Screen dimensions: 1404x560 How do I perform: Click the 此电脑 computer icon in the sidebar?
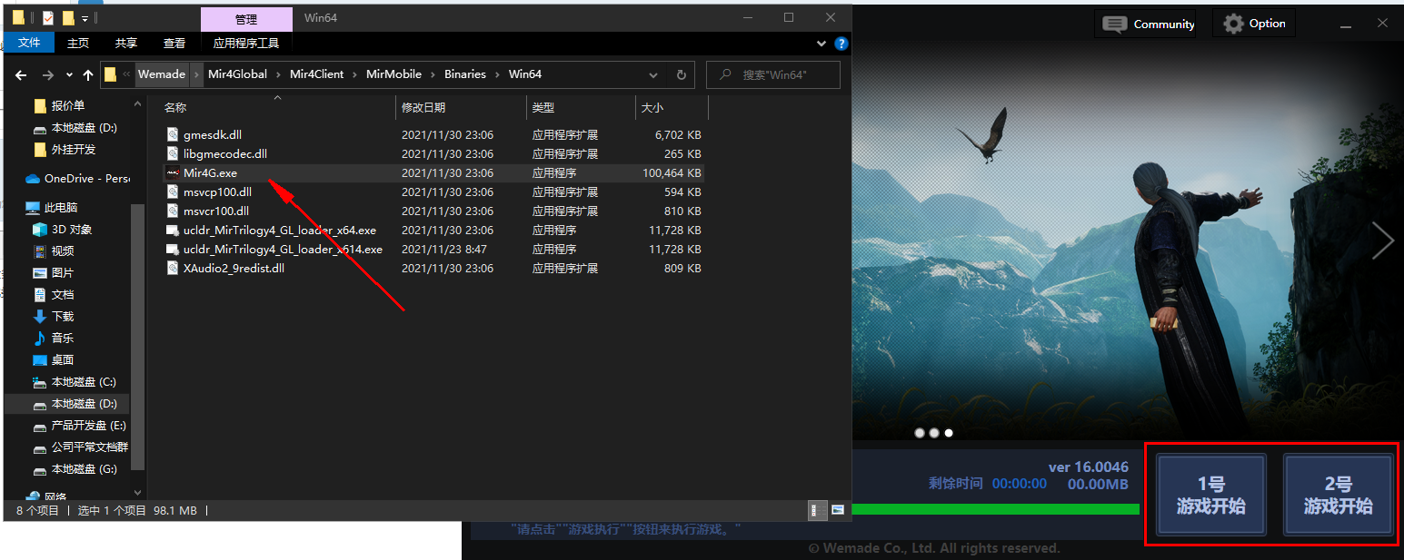33,208
